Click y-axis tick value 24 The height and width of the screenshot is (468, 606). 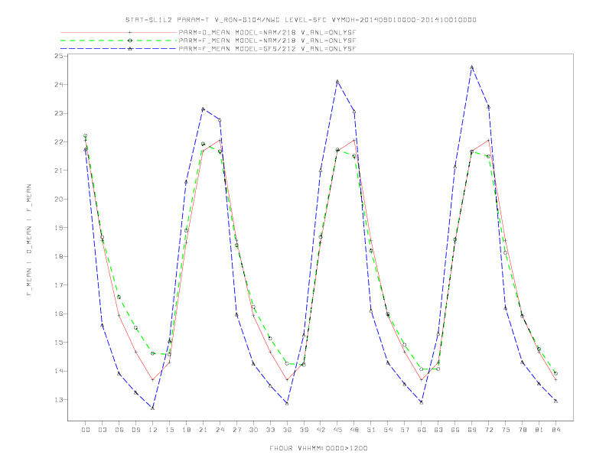pos(59,85)
